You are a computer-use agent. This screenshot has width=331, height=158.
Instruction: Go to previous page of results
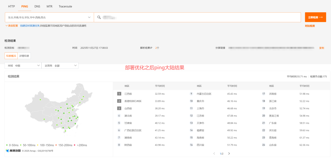(x=214, y=153)
